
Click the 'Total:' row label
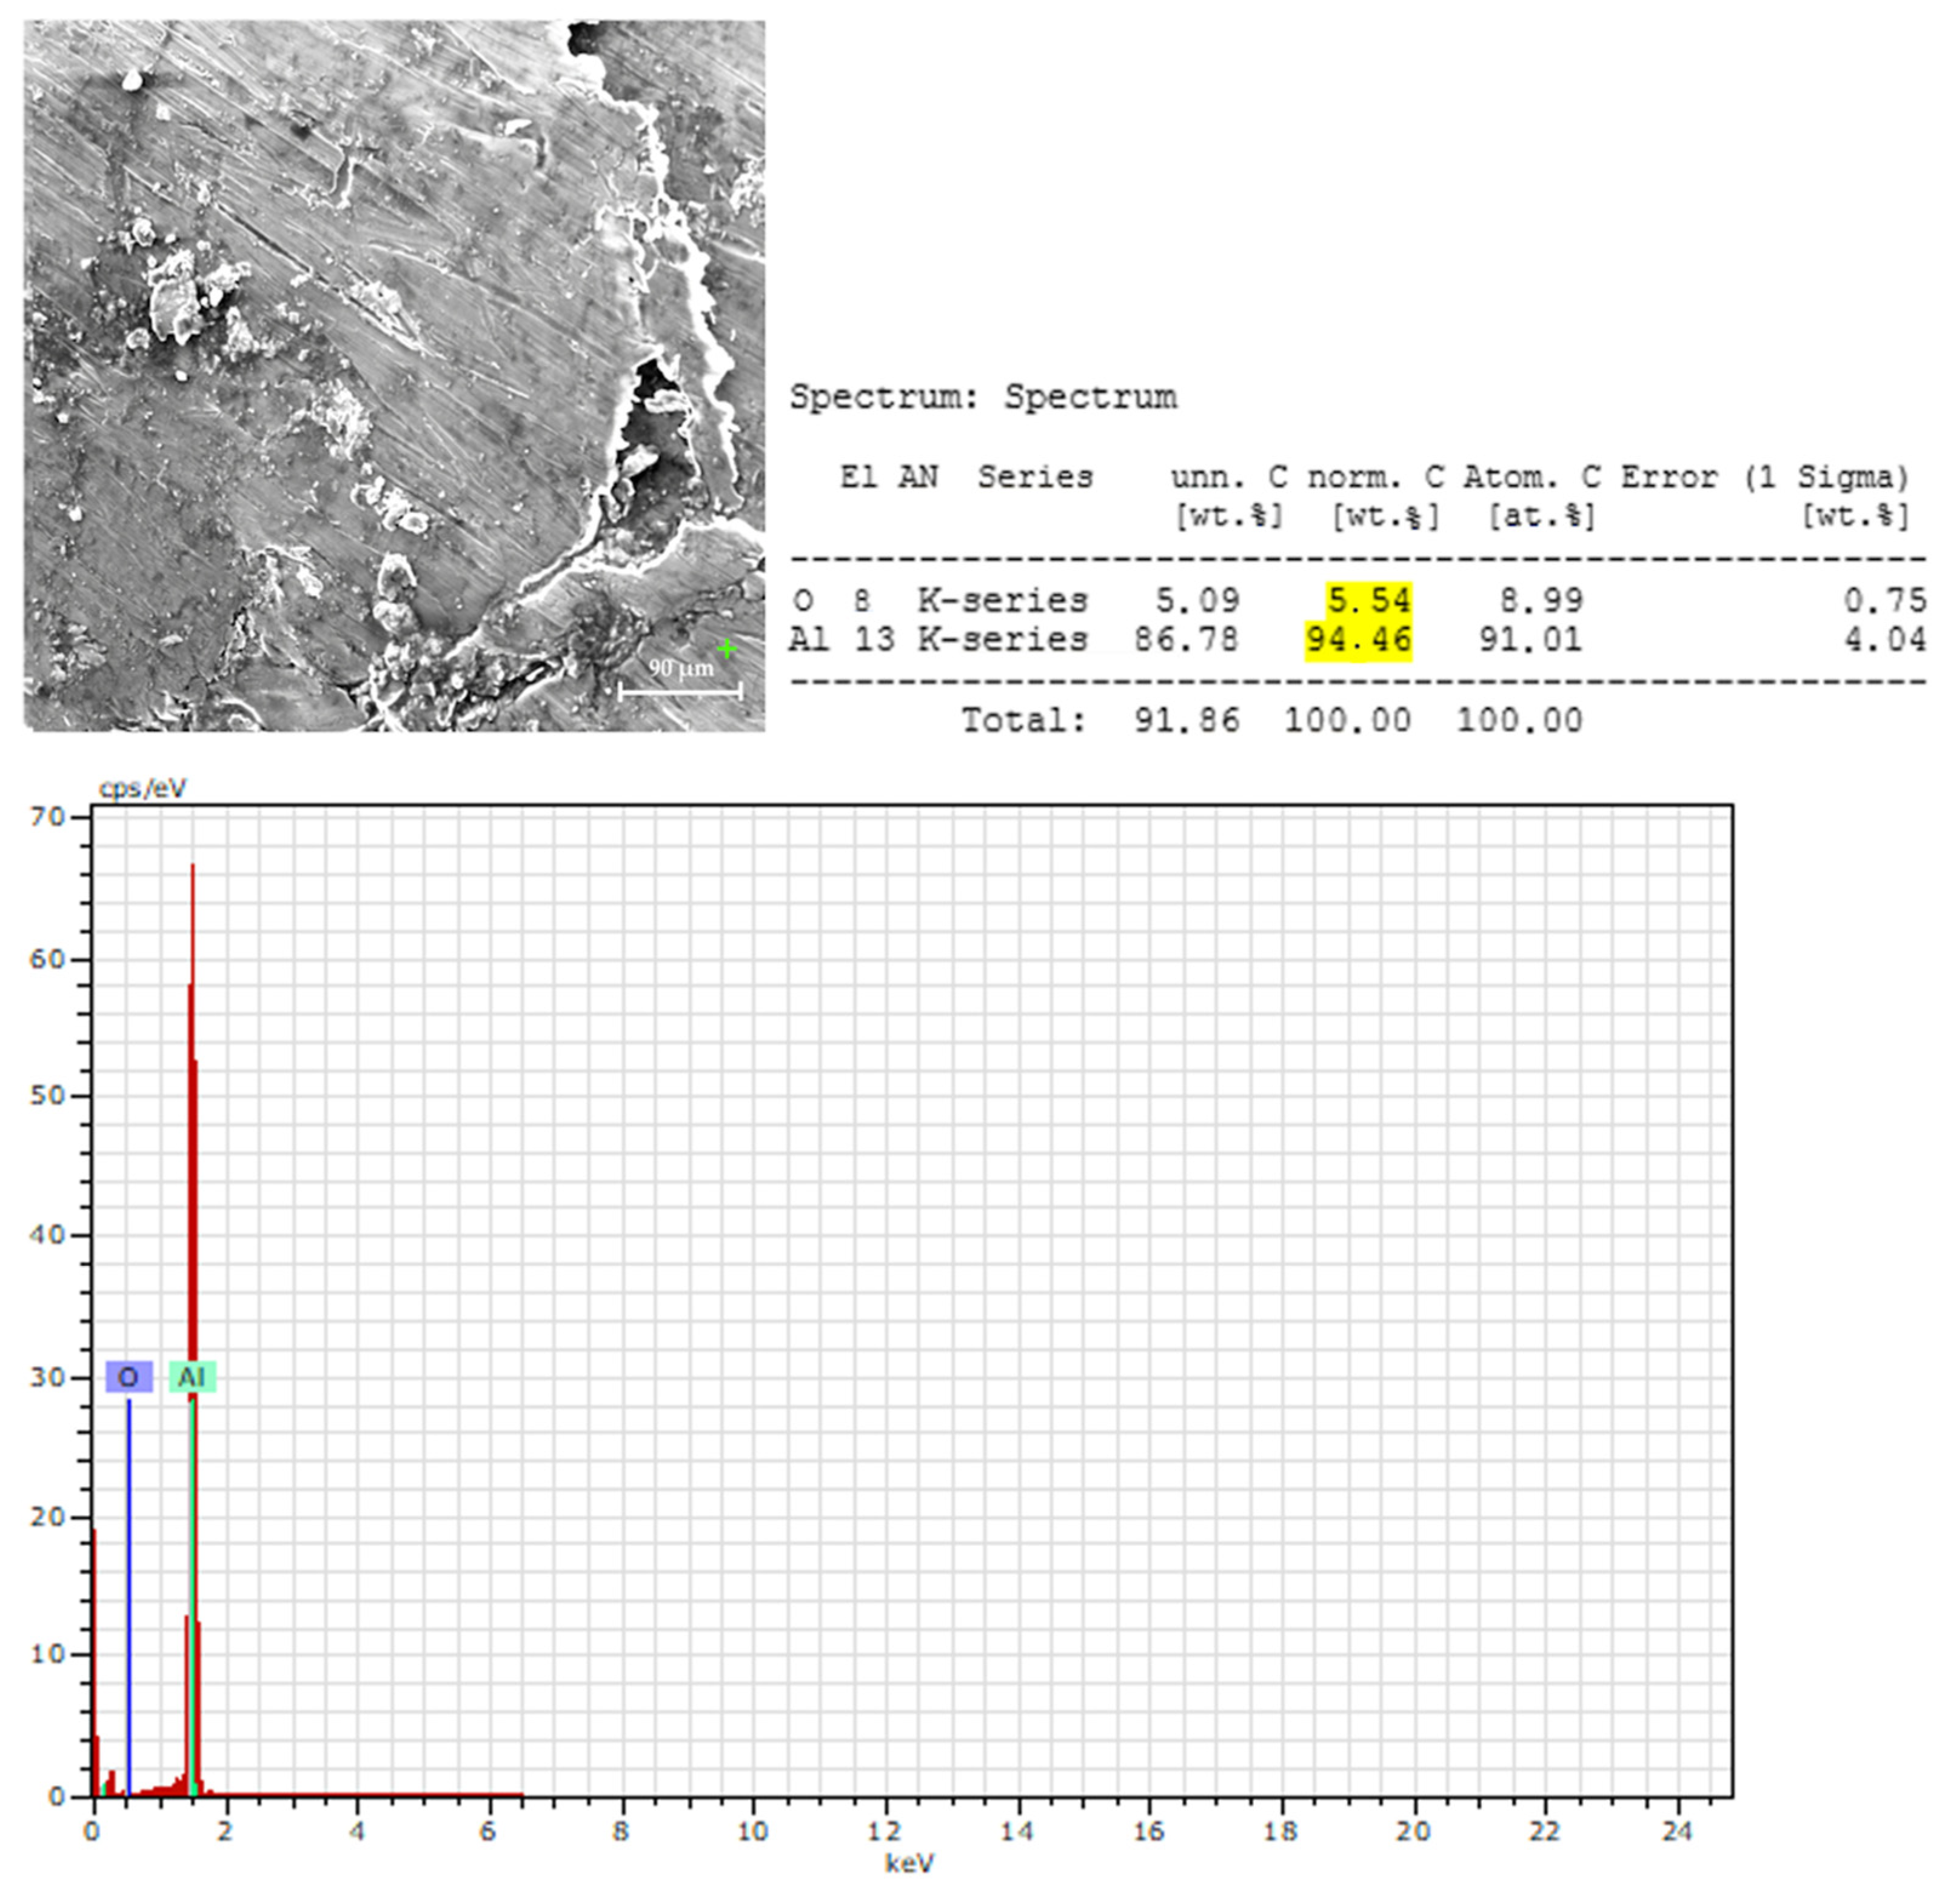[1023, 720]
